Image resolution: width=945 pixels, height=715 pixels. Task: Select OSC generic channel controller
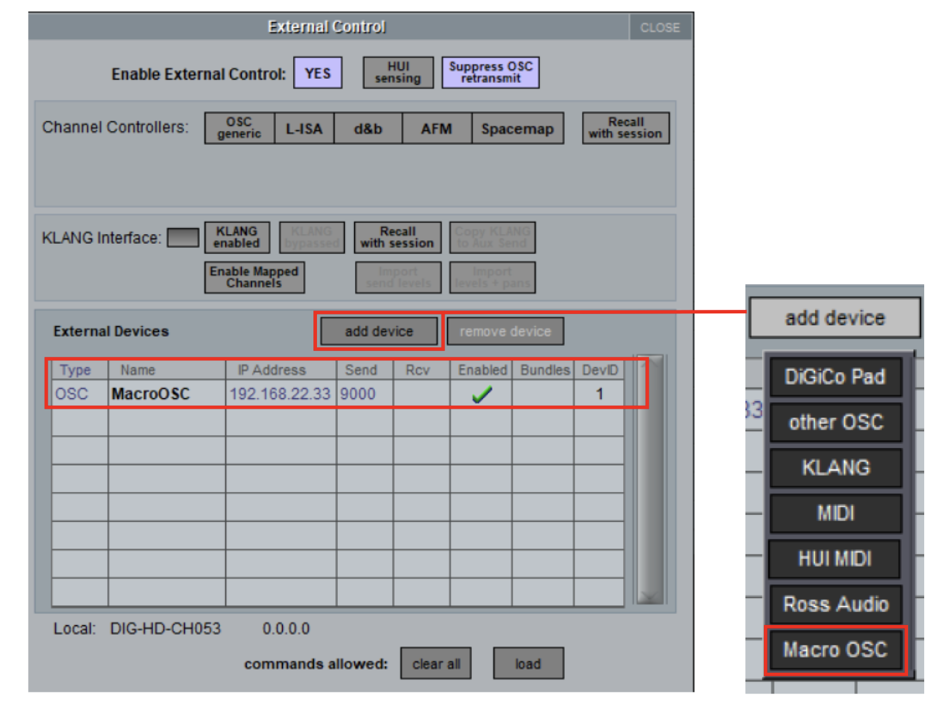[239, 128]
